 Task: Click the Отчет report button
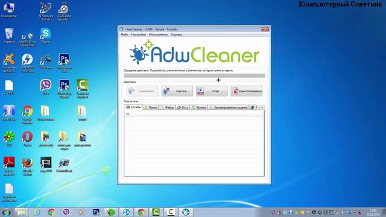212,91
